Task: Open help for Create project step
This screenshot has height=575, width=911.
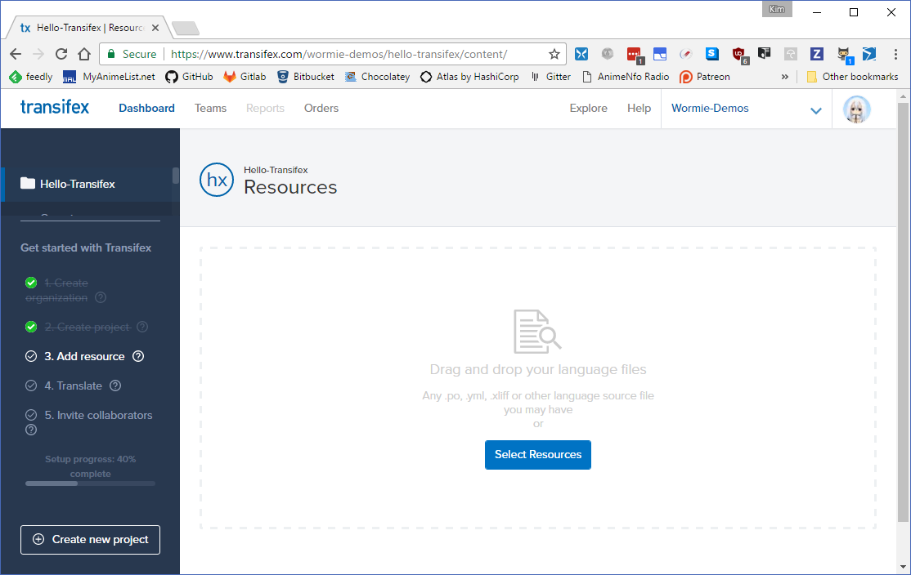Action: [142, 327]
